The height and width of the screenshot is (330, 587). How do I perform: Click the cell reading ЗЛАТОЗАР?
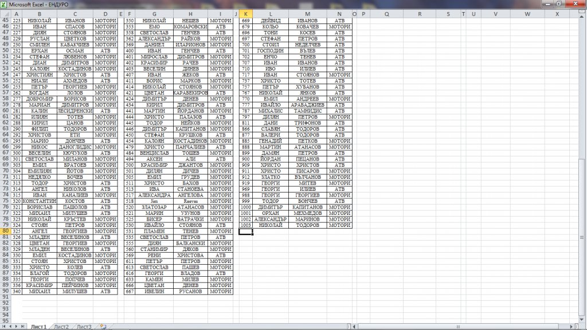point(154,207)
